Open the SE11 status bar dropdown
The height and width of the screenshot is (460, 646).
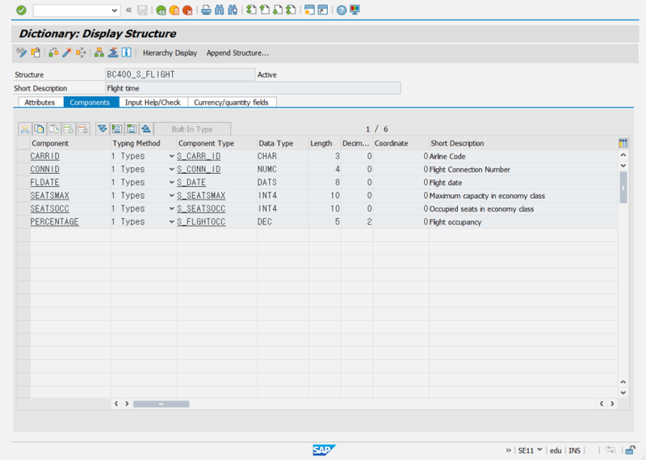tap(539, 449)
